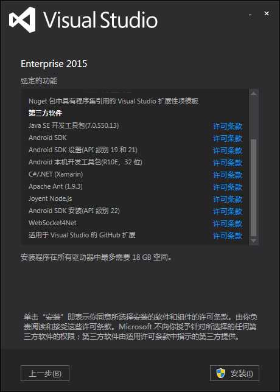
Task: Close the Visual Studio installer window
Action: (x=267, y=14)
